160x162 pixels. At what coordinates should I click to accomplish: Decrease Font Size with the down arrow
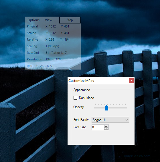pyautogui.click(x=106, y=129)
